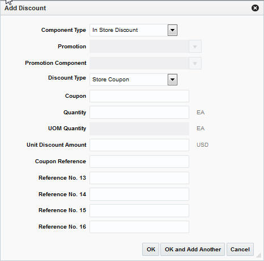
Task: Click the disabled Promotion dropdown arrow
Action: tap(195, 47)
